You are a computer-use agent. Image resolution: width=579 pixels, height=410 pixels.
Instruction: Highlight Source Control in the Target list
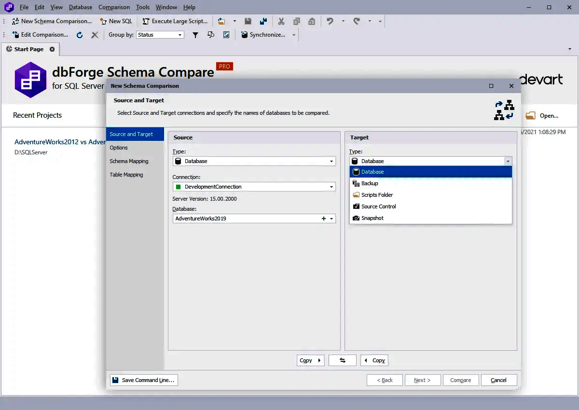click(378, 206)
